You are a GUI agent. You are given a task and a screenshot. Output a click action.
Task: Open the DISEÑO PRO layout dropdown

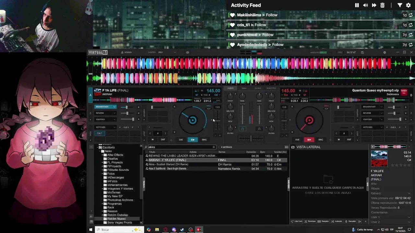click(x=175, y=52)
